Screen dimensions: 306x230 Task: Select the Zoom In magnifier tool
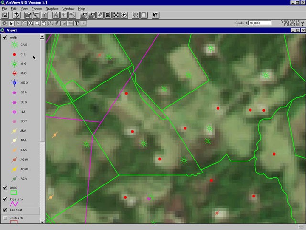pos(31,23)
